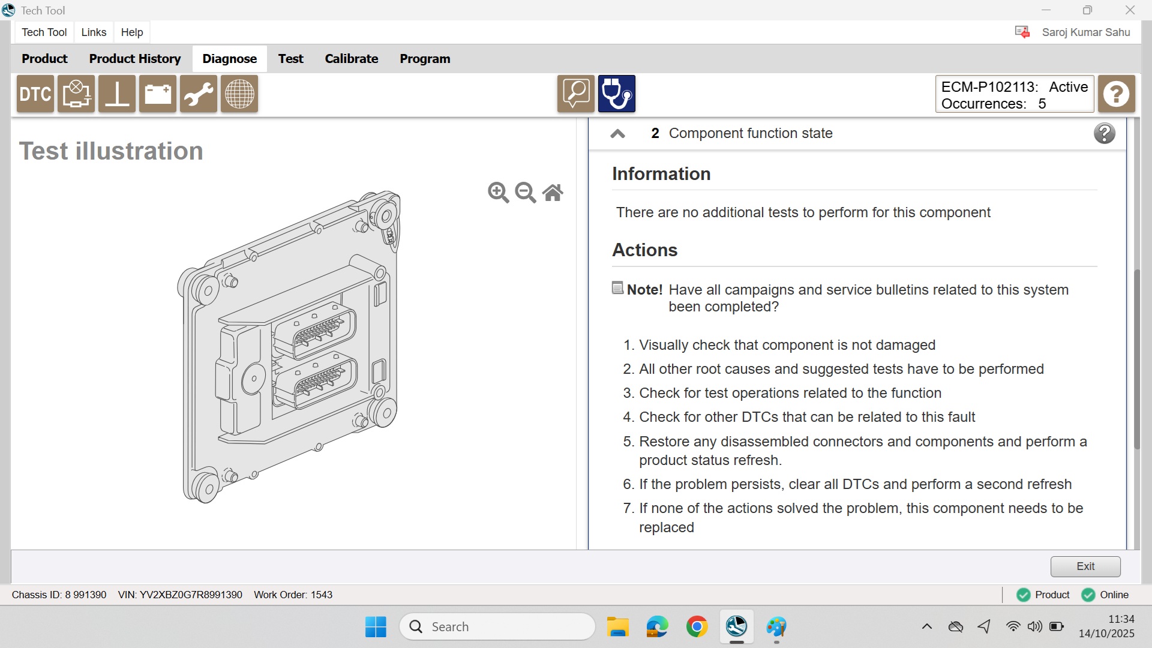
Task: Click the DTC toolbar icon
Action: pos(35,94)
